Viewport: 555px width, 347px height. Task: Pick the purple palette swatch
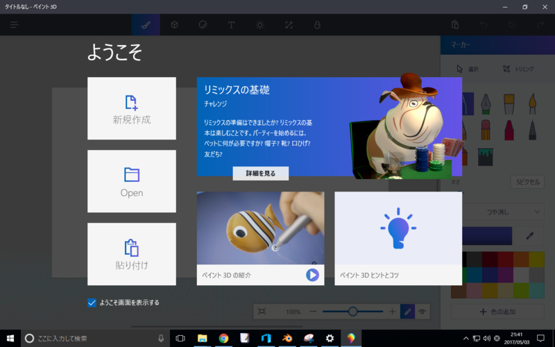coord(506,275)
